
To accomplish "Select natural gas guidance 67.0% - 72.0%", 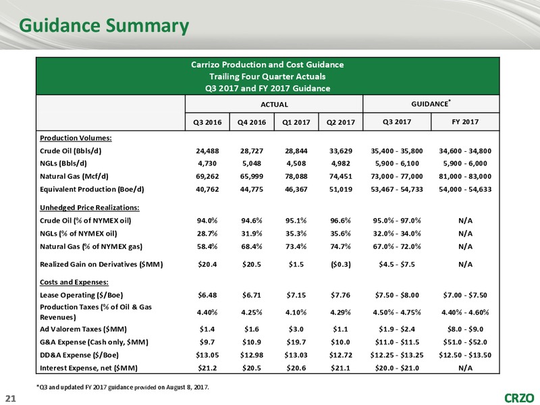I will pos(397,246).
